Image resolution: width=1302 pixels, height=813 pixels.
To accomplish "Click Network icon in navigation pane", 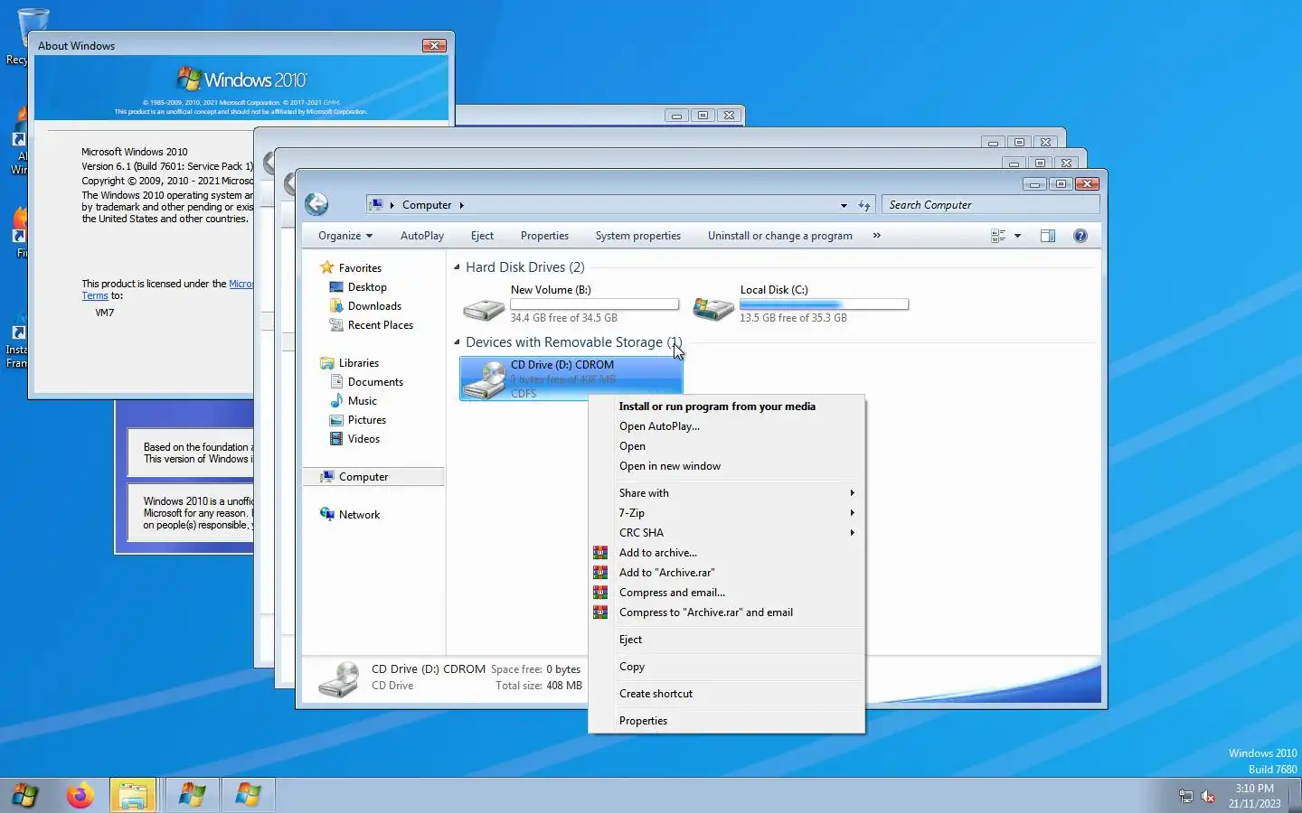I will click(x=327, y=515).
